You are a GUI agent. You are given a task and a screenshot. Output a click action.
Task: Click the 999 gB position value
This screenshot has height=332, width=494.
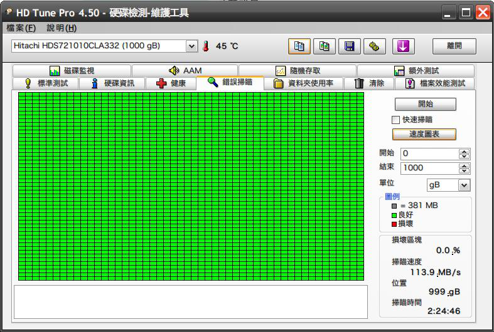444,292
